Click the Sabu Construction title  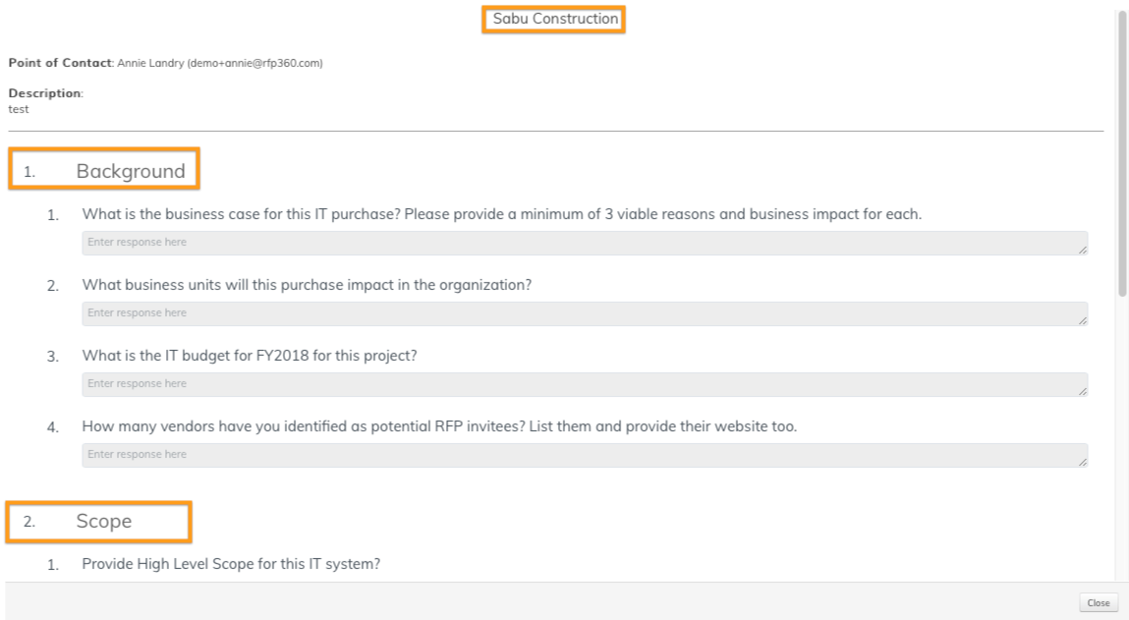coord(555,19)
